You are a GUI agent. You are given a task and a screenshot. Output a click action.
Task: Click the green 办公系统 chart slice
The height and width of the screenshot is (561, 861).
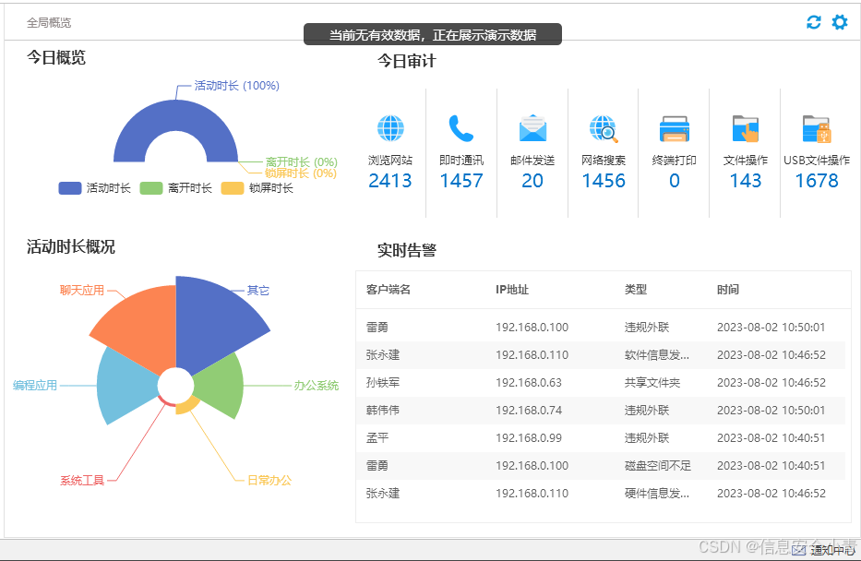pyautogui.click(x=222, y=386)
